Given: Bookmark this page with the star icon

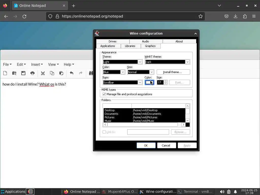Looking at the screenshot, I should click(201, 16).
